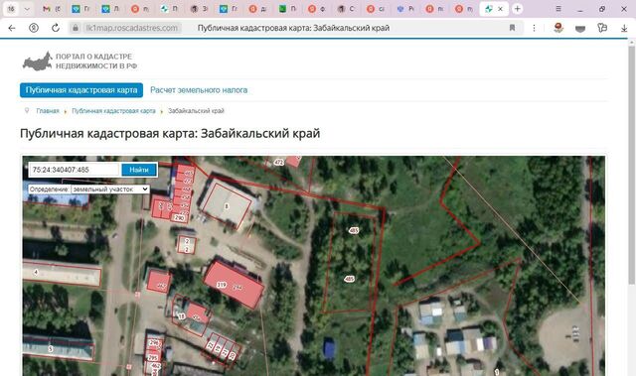Close the active cadastre map tab

point(500,9)
